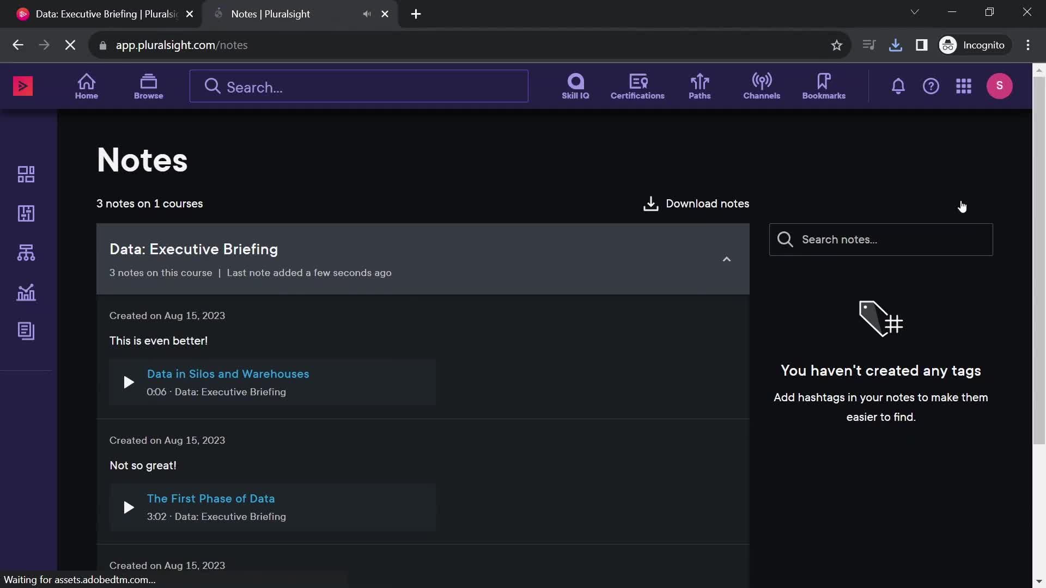This screenshot has width=1046, height=588.
Task: Open the Certifications section
Action: pos(637,86)
